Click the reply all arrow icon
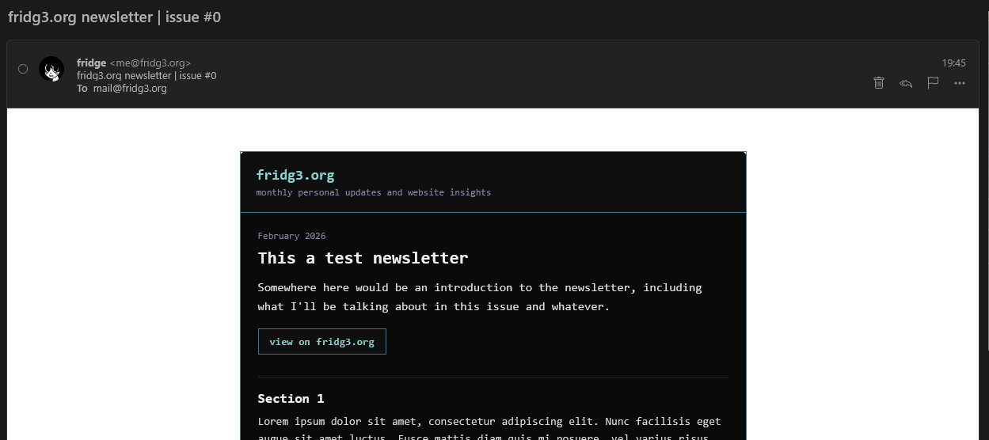 click(906, 82)
